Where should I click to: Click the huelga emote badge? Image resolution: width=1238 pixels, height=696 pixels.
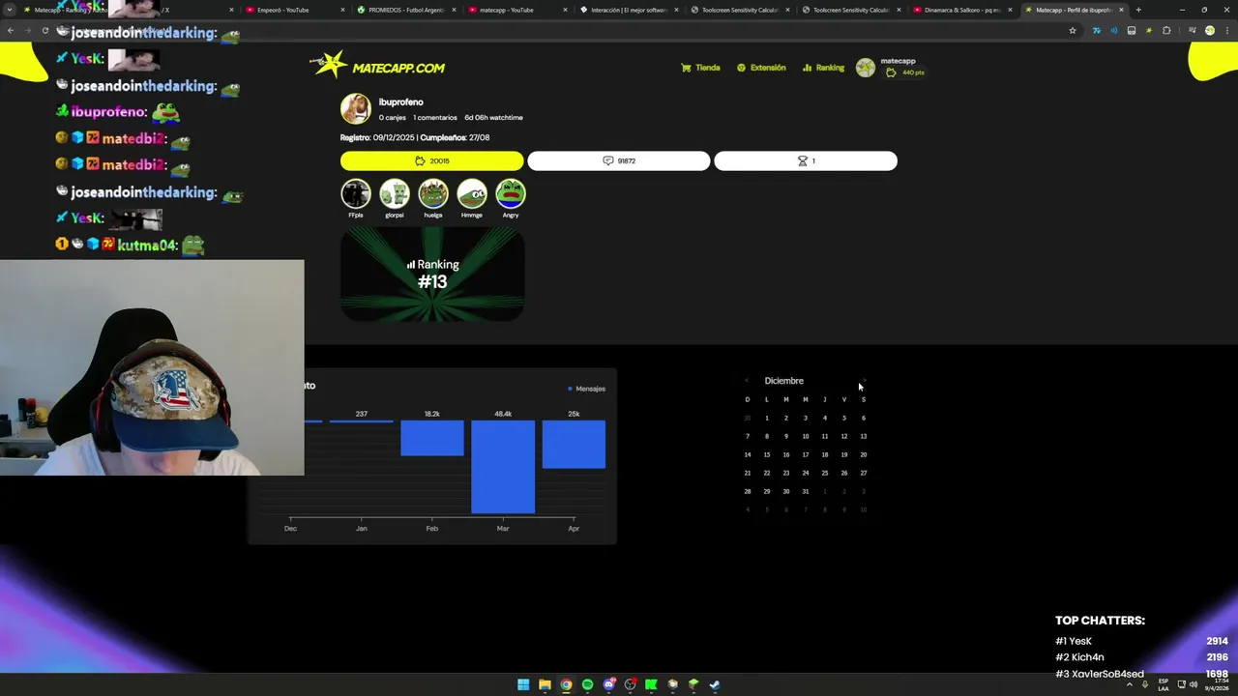(432, 194)
